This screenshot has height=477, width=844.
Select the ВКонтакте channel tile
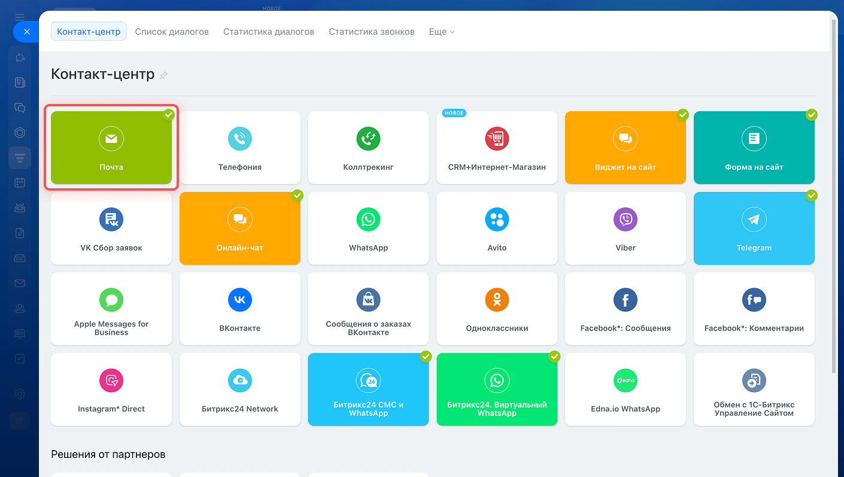pyautogui.click(x=240, y=309)
